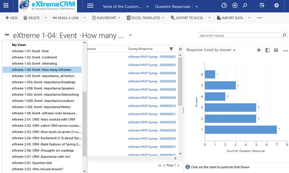Click chart bar for answer 4

pos(215,97)
